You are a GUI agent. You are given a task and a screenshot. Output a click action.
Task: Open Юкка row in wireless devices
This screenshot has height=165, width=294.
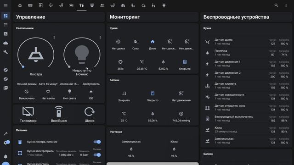(x=246, y=130)
